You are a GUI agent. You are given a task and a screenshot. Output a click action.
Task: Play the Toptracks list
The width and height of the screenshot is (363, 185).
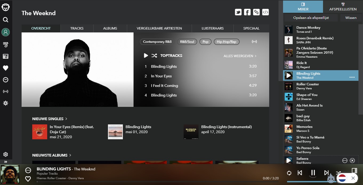pos(146,56)
